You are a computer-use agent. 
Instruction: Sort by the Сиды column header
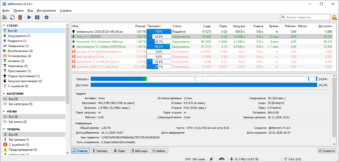pos(204,26)
